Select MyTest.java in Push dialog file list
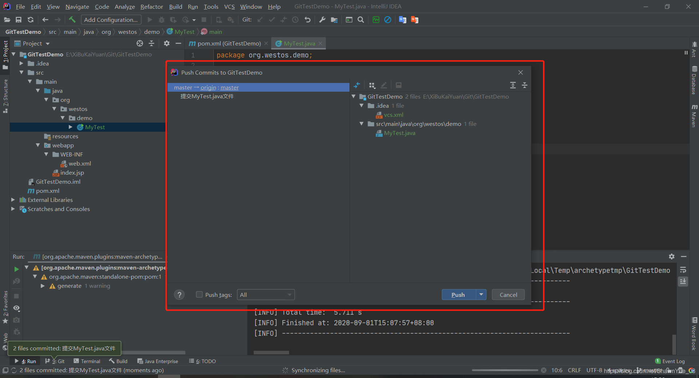The height and width of the screenshot is (378, 699). (399, 133)
